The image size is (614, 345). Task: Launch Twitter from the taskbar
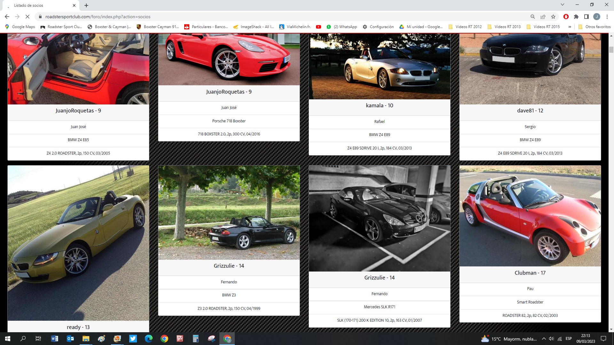[x=133, y=339]
